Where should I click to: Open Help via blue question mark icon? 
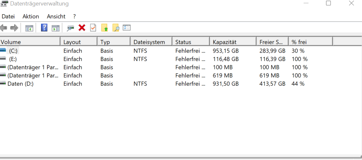(x=44, y=28)
